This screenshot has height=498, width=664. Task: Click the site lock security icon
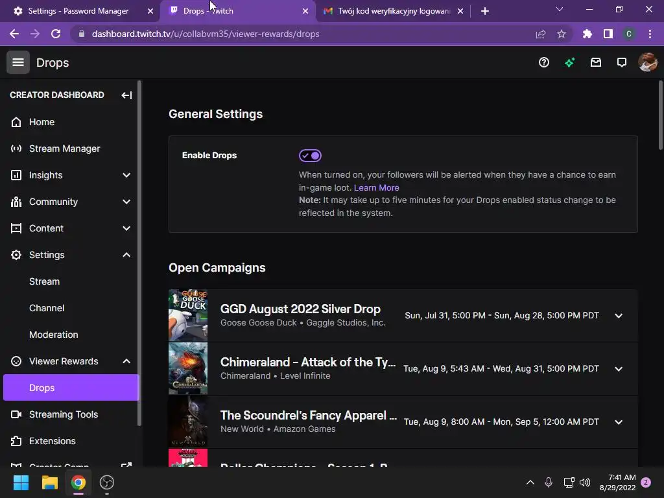point(82,34)
